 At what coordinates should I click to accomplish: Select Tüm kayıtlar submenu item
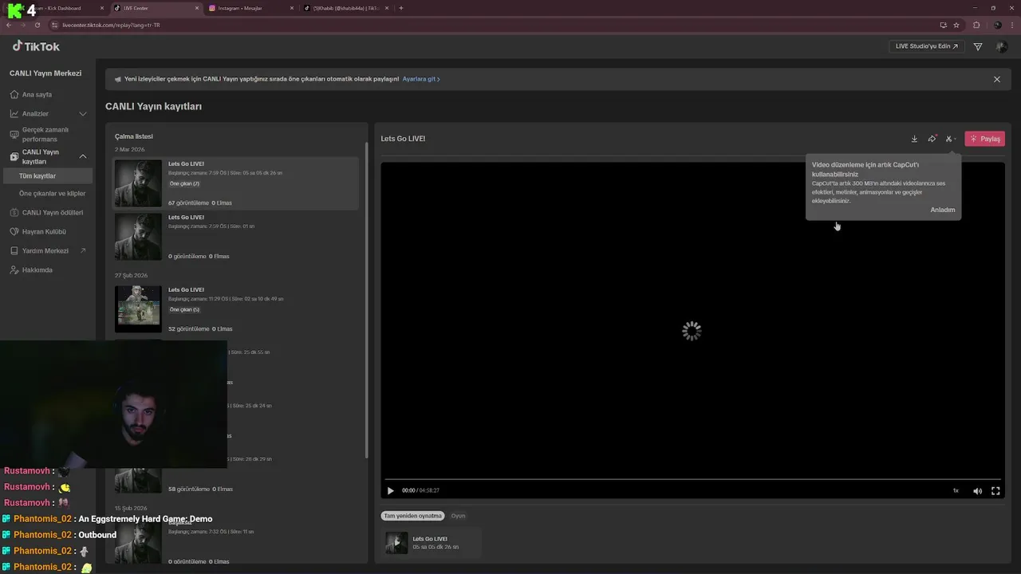[46, 175]
